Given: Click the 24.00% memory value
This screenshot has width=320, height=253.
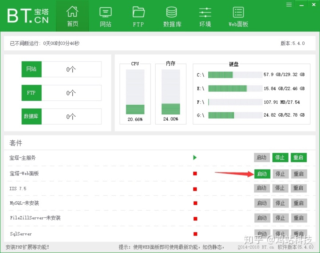Looking at the screenshot, I should pyautogui.click(x=171, y=119).
